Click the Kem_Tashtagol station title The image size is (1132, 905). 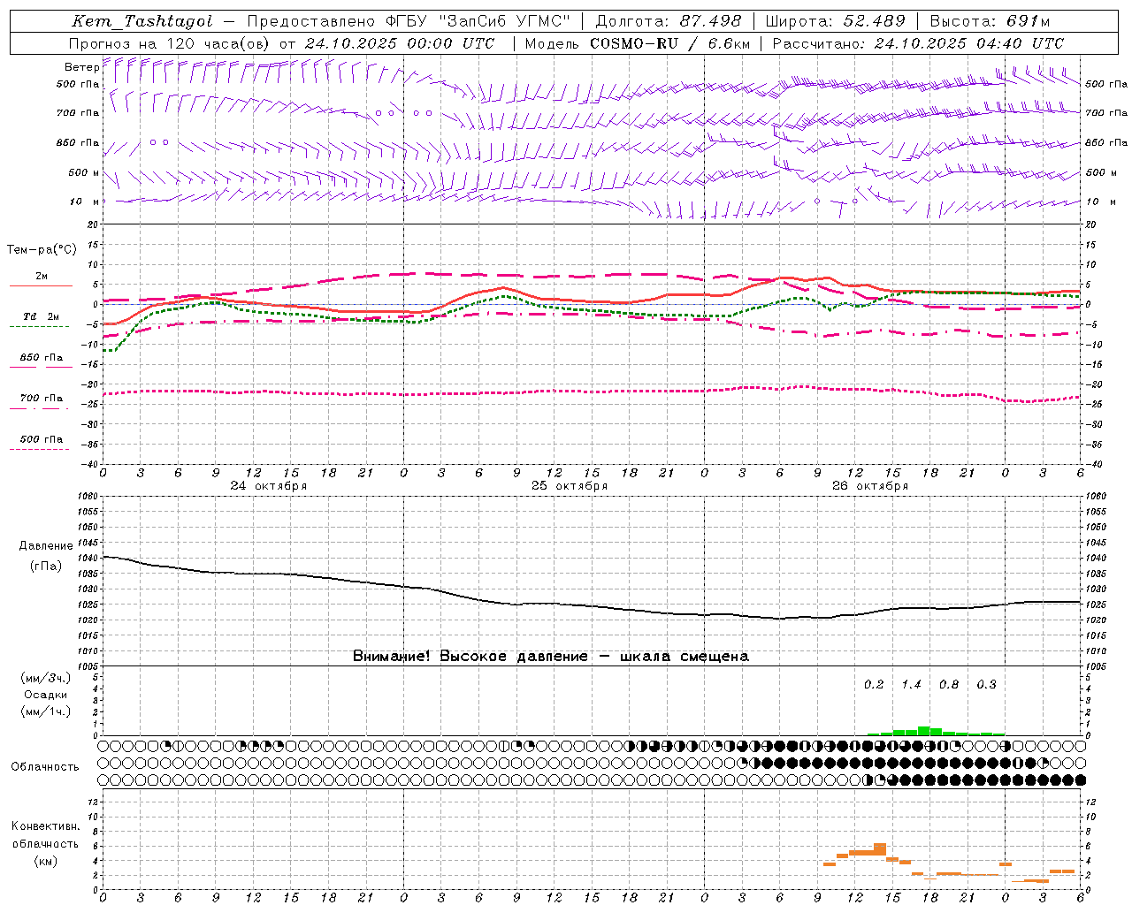(141, 21)
